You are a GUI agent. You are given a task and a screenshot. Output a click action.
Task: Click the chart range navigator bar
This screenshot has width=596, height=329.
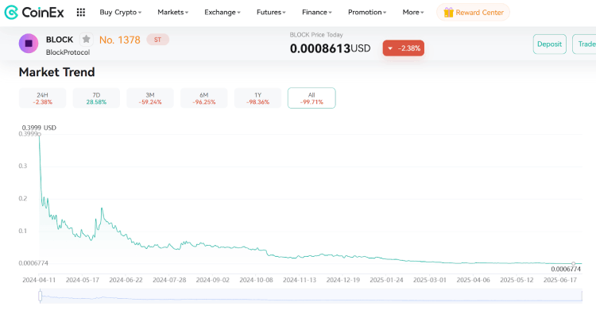point(311,296)
